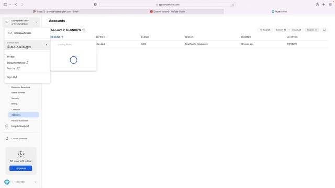Viewport: 335px width, 188px height.
Task: Click the hours ago created cell
Action: 247,44
